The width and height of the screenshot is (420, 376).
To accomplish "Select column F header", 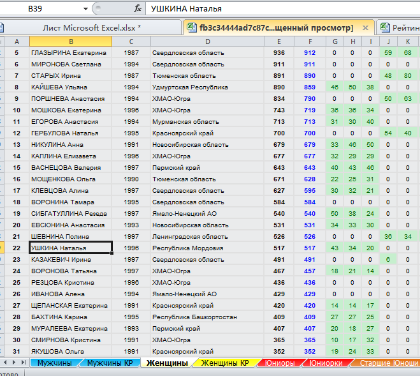I will pos(310,41).
